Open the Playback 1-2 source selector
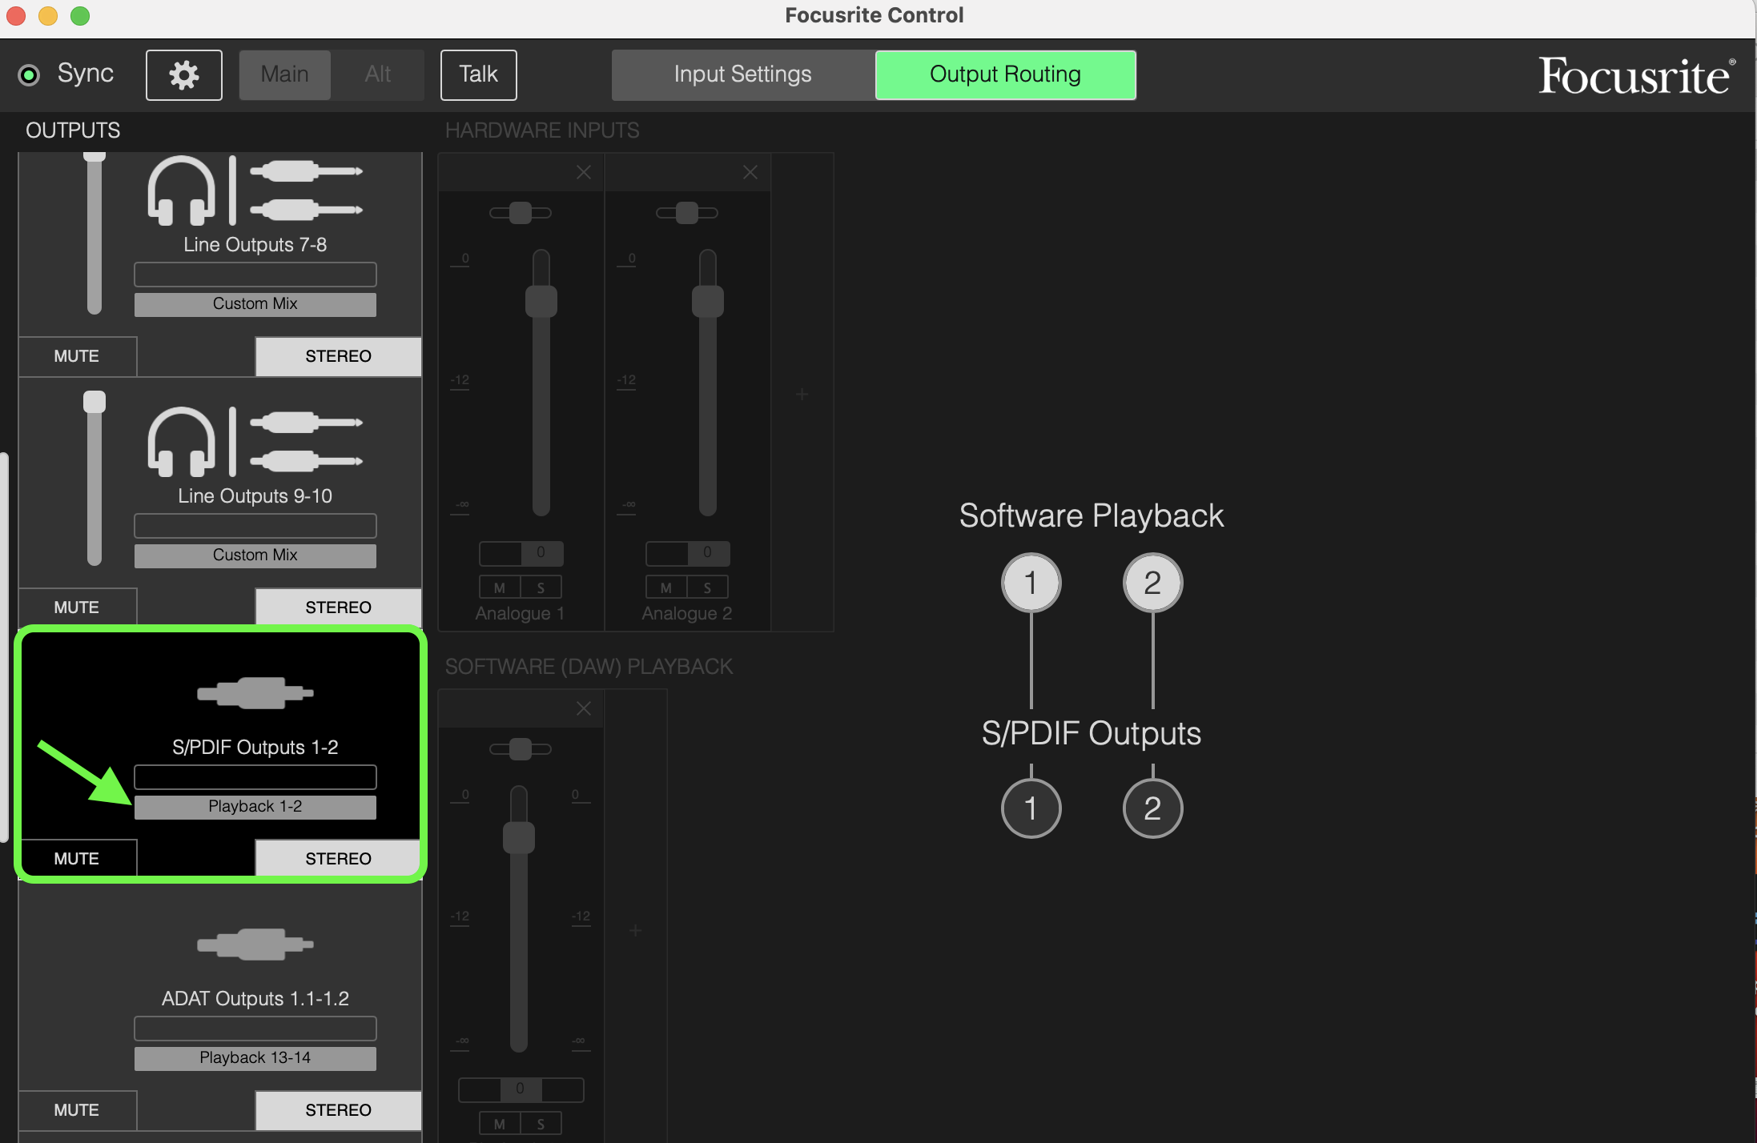The width and height of the screenshot is (1757, 1143). point(255,806)
